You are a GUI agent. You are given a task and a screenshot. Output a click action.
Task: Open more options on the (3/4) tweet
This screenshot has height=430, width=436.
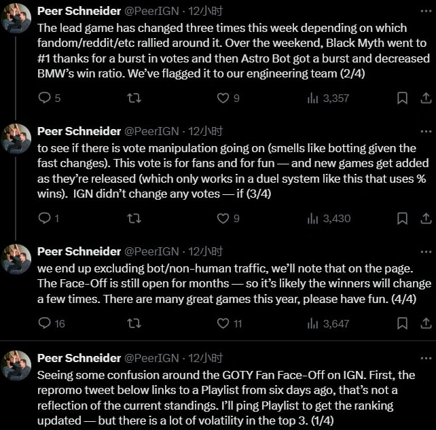426,131
